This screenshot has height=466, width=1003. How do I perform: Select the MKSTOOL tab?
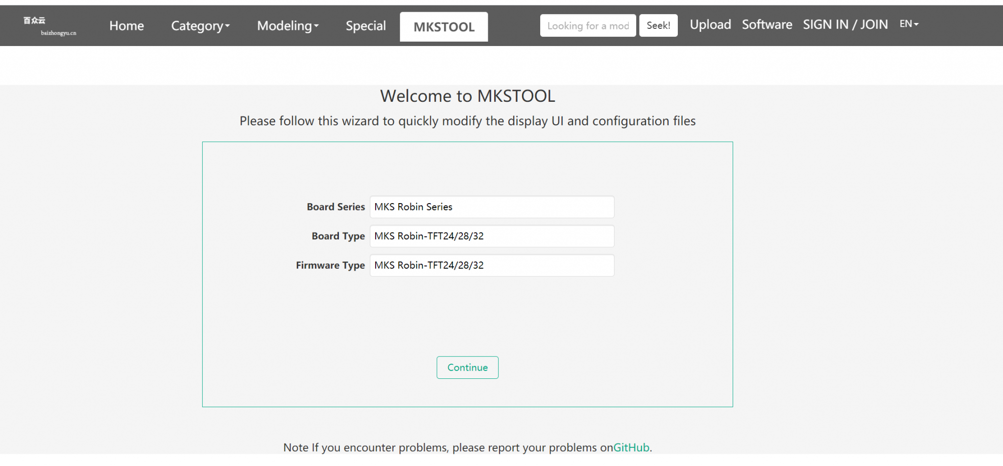(444, 27)
